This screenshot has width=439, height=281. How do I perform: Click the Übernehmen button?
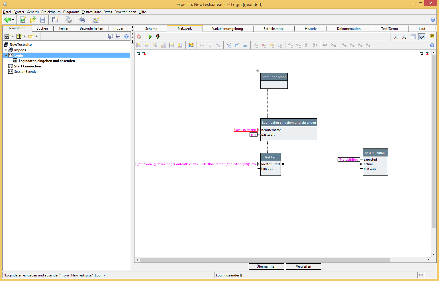[266, 266]
